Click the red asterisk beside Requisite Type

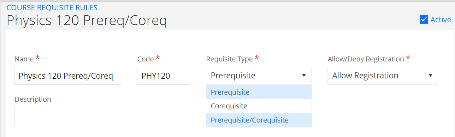(257, 58)
